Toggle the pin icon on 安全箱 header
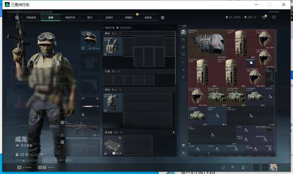This screenshot has height=174, width=293. (173, 132)
